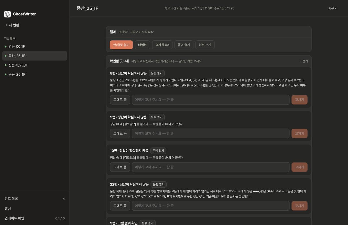Click the 30문항 · 그림 23 · 수식 692 summary
The width and height of the screenshot is (348, 225).
point(136,32)
